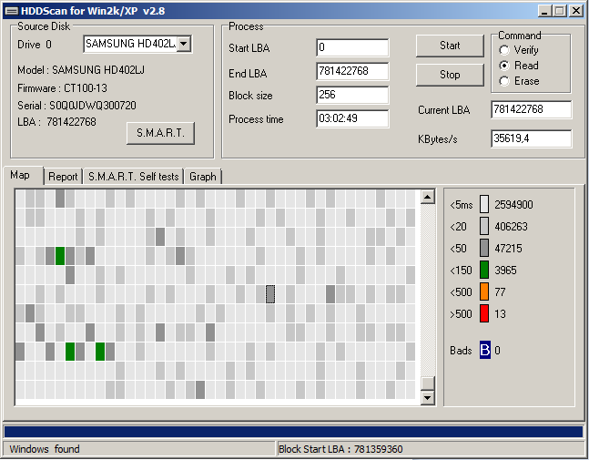Click the map scrollbar down arrow

click(x=428, y=398)
